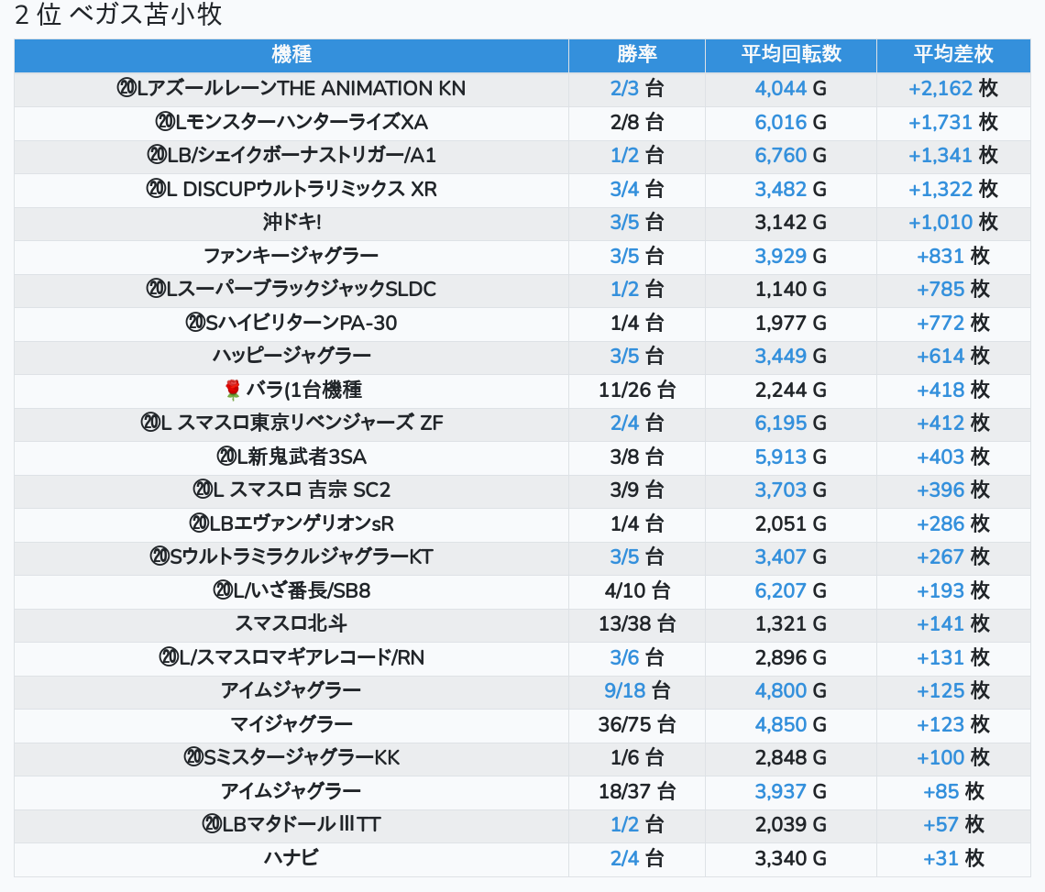Click the 機種 column header
The width and height of the screenshot is (1045, 892).
click(x=291, y=55)
